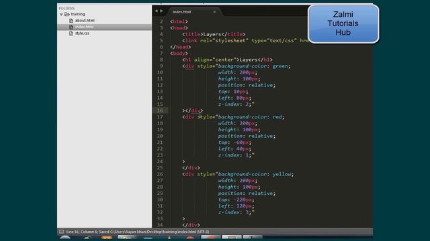This screenshot has width=430, height=241.
Task: Click the background-color red div line
Action: [233, 117]
